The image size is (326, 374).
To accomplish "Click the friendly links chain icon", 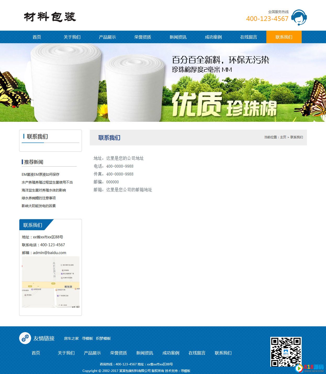I will tap(25, 338).
